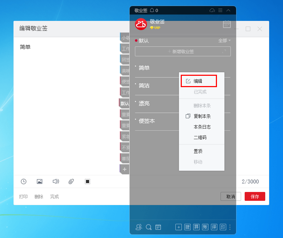Click the yellow VIP badge
Image resolution: width=283 pixels, height=238 pixels.
tap(155, 28)
